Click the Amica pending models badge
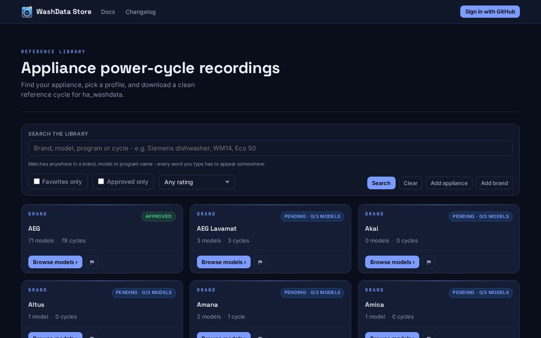The image size is (541, 338). [481, 292]
